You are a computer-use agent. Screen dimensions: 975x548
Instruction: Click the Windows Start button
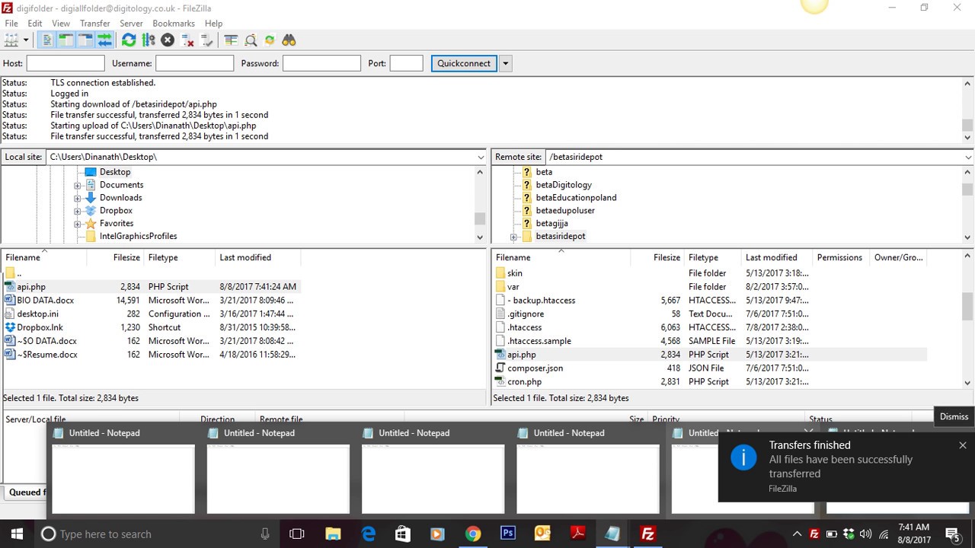pyautogui.click(x=17, y=534)
